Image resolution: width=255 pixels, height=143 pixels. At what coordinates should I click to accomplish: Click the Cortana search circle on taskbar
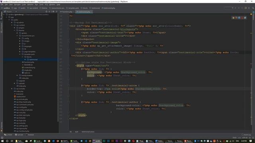[x=7, y=141]
